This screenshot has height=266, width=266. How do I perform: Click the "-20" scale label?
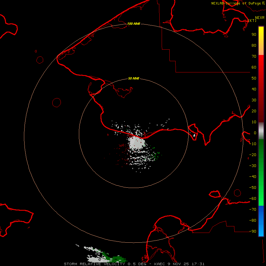pyautogui.click(x=253, y=155)
